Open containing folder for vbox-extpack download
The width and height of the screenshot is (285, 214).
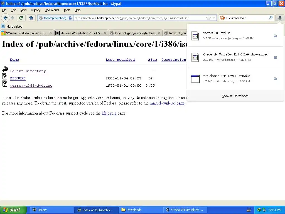pyautogui.click(x=276, y=57)
